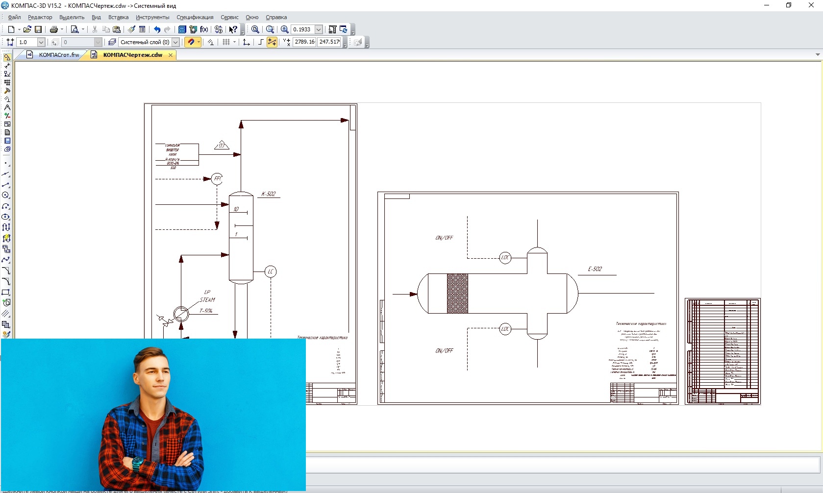823x493 pixels.
Task: Open the Выделить menu
Action: pyautogui.click(x=72, y=17)
